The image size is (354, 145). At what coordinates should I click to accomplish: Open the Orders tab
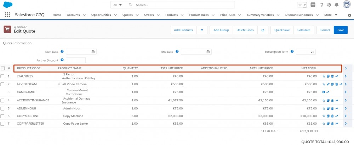[149, 15]
